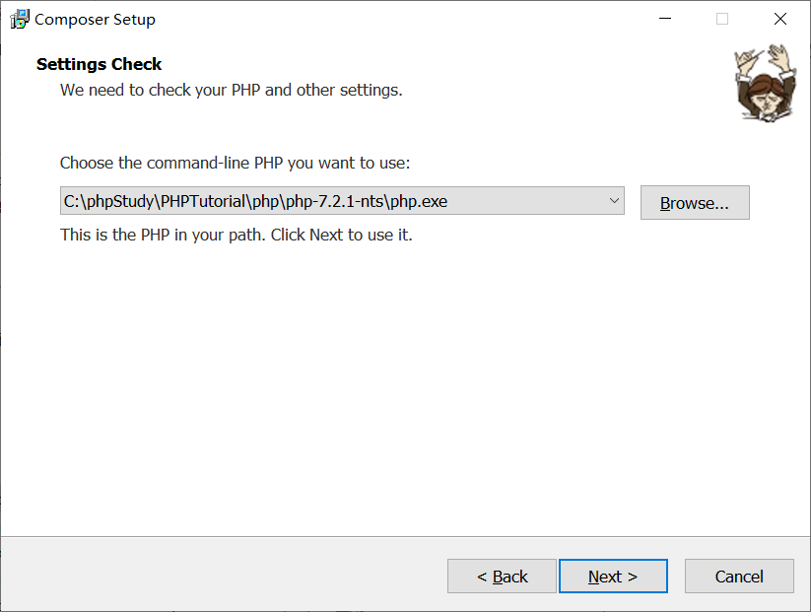The height and width of the screenshot is (612, 811).
Task: Click the dropdown arrow beside php.exe path
Action: pos(613,200)
